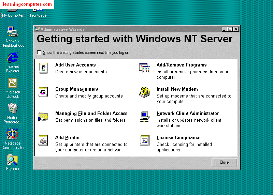Select the Internet Explorer desktop icon
The width and height of the screenshot is (273, 195).
click(x=13, y=57)
